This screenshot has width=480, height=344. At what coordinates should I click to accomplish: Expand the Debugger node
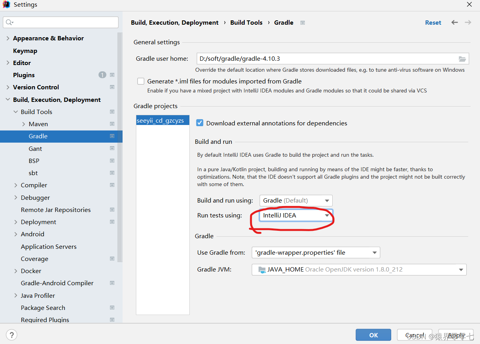point(16,197)
